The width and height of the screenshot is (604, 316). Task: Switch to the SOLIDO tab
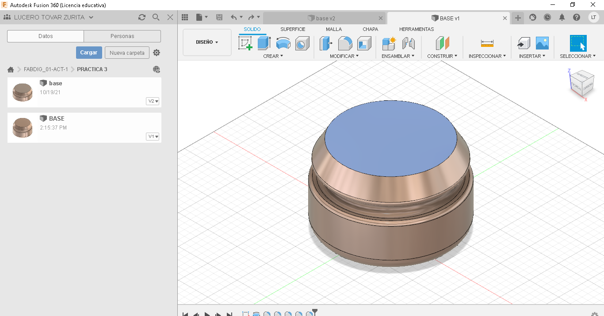coord(252,29)
